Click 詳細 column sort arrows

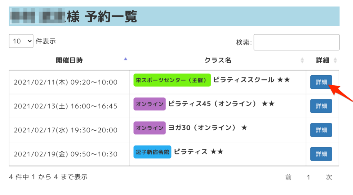coord(335,61)
